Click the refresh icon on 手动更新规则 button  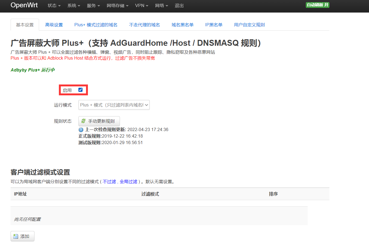click(x=84, y=121)
